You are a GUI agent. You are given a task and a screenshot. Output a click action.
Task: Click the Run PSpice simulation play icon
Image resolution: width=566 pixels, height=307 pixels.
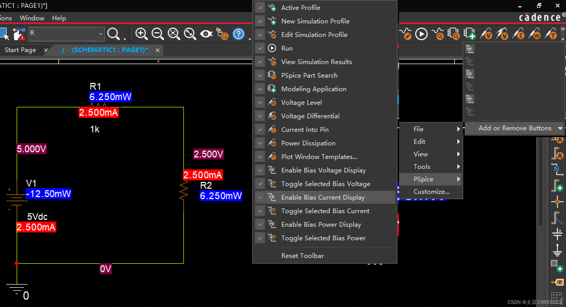click(421, 34)
